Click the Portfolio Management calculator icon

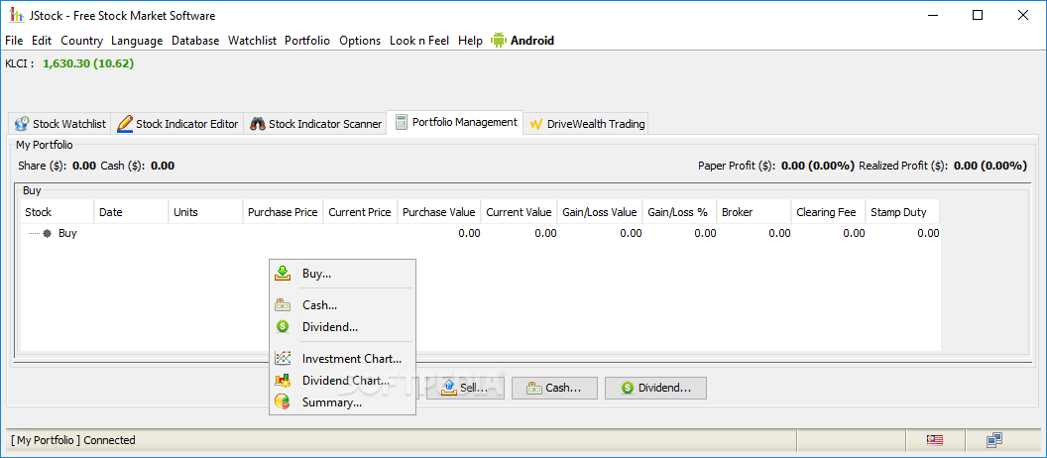[x=402, y=122]
